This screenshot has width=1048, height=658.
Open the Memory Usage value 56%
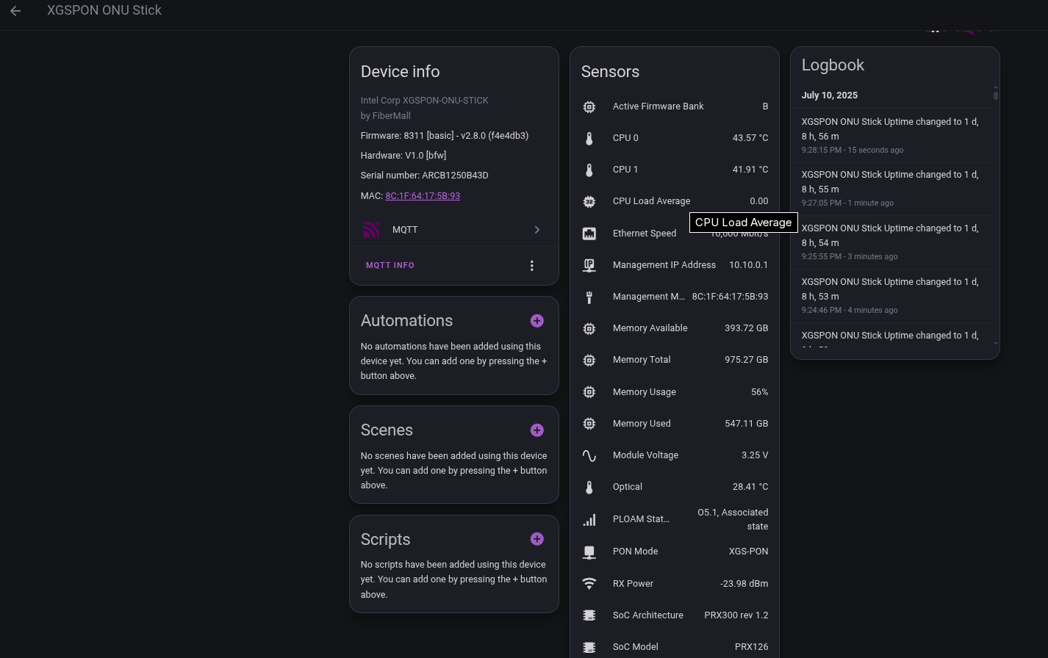(x=760, y=392)
